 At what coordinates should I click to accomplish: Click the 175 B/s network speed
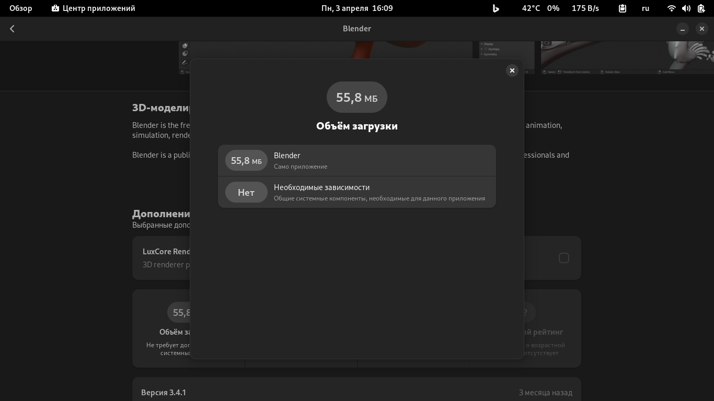585,8
